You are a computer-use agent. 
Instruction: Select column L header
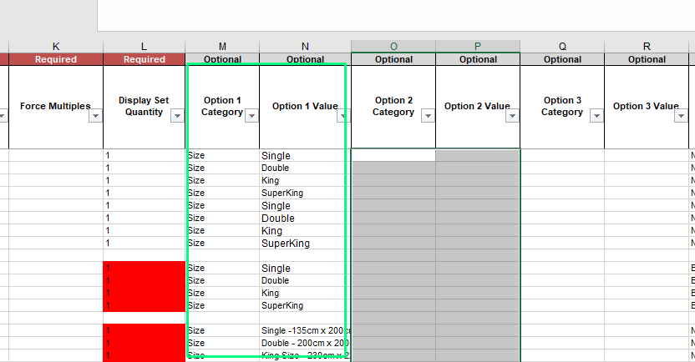(144, 47)
